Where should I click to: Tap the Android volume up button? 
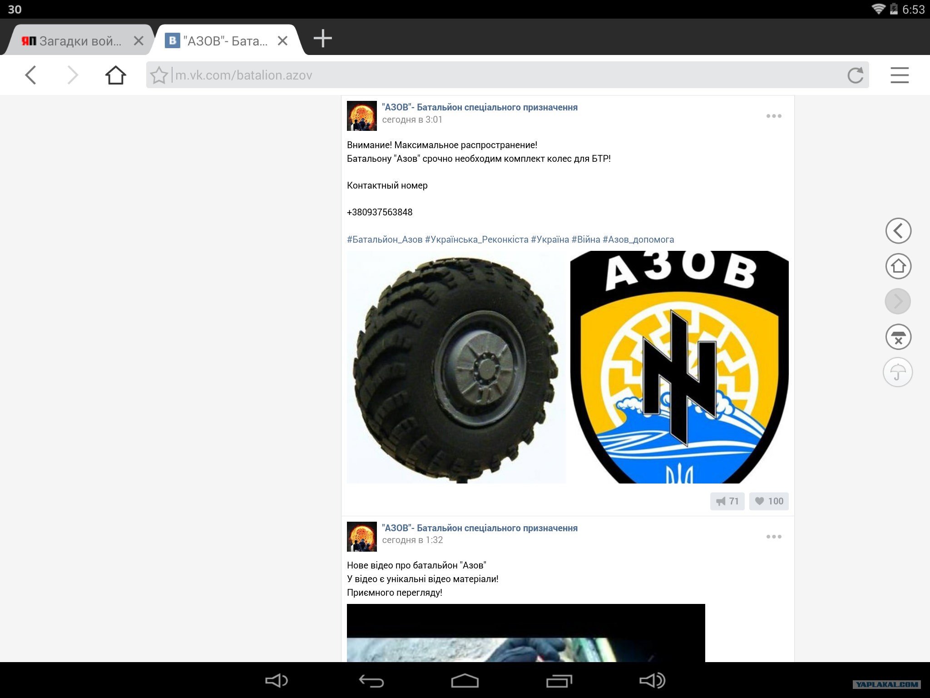click(x=653, y=680)
